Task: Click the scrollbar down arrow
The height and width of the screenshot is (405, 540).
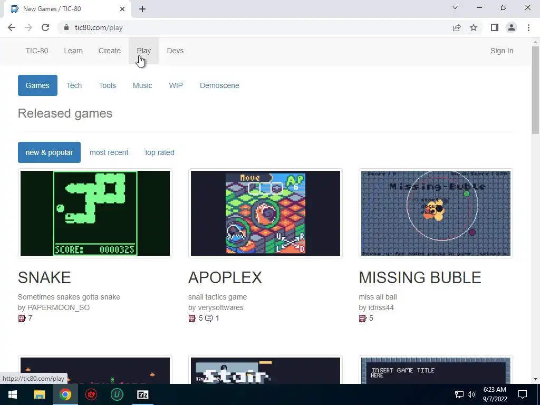Action: [535, 379]
